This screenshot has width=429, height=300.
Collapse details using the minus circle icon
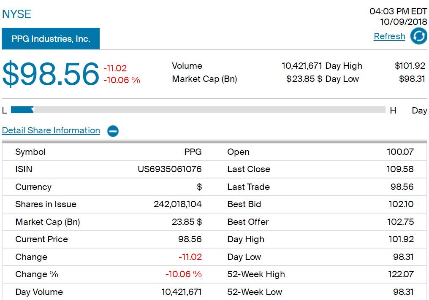point(113,131)
